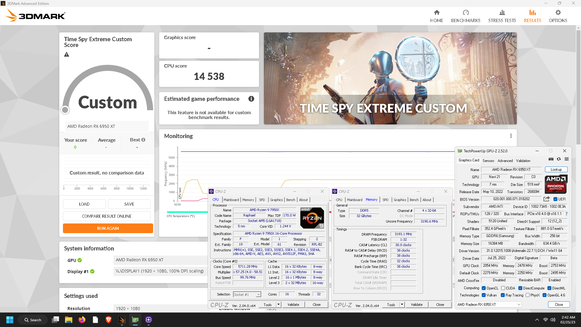Open Firefox from the taskbar
Screen dimensions: 581x327
tap(82, 320)
